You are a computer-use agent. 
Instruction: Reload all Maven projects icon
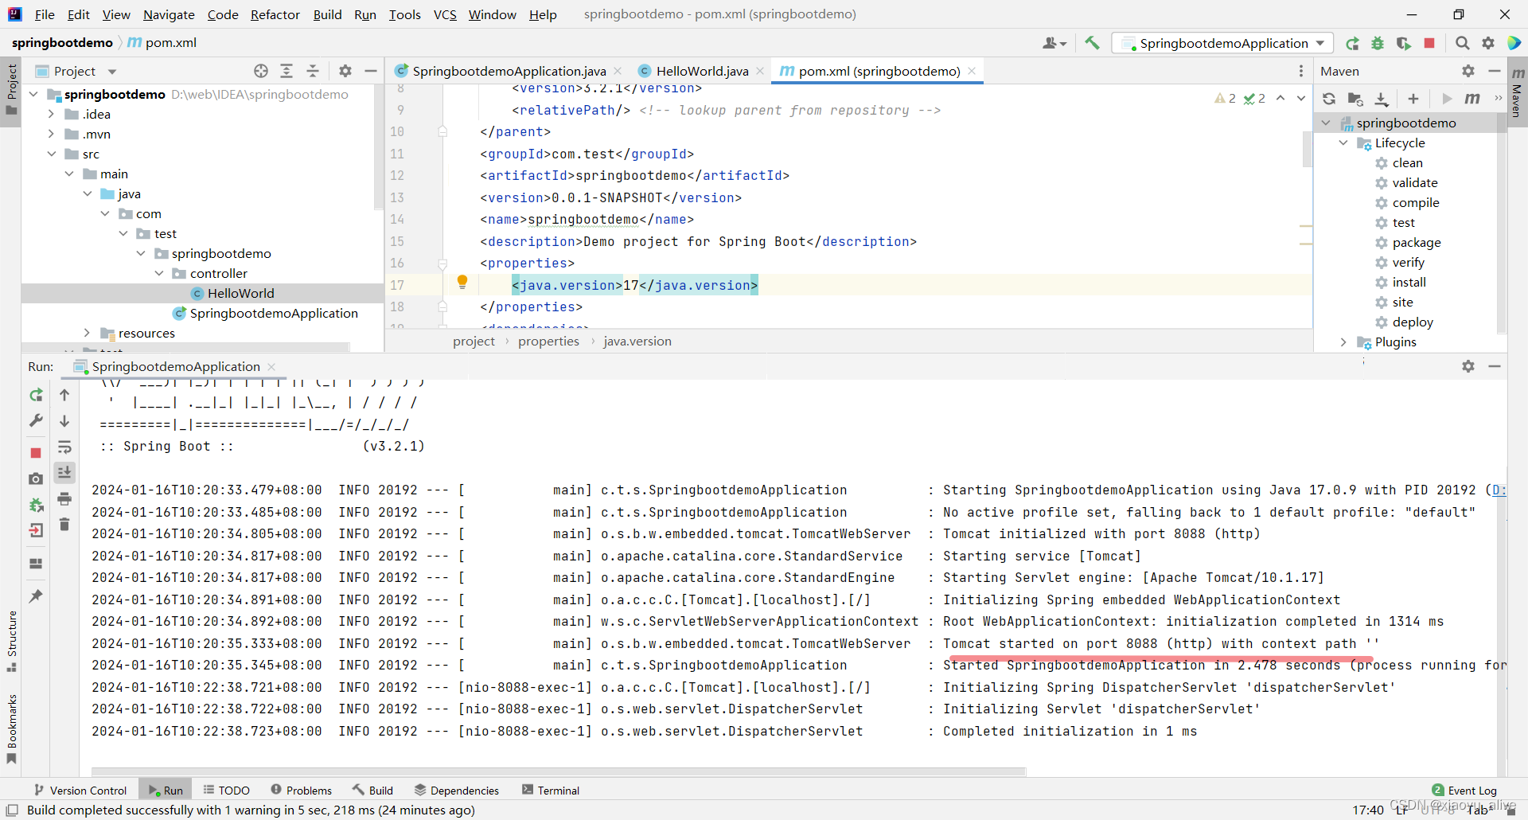click(x=1329, y=99)
